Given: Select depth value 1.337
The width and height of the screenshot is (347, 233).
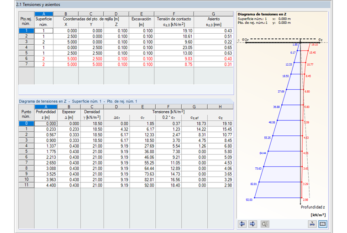Looking at the screenshot, I should click(x=46, y=146).
